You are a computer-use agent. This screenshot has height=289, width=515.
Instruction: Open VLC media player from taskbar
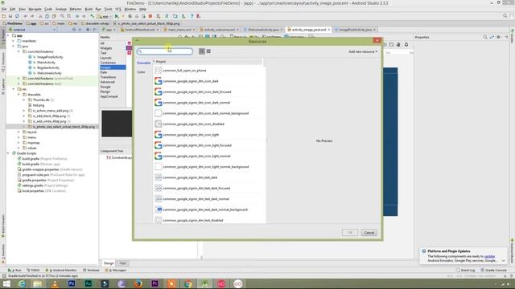pyautogui.click(x=55, y=283)
